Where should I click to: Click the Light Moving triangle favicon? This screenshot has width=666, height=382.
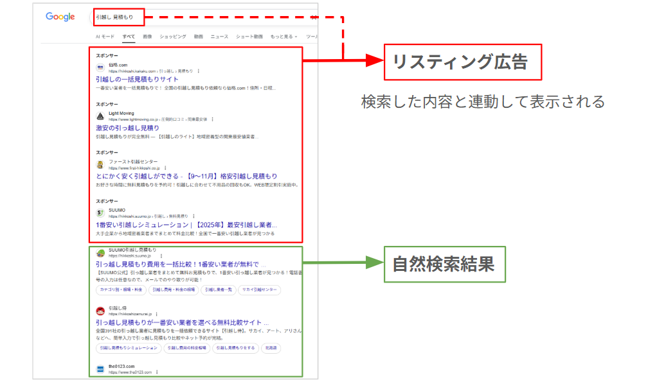100,116
